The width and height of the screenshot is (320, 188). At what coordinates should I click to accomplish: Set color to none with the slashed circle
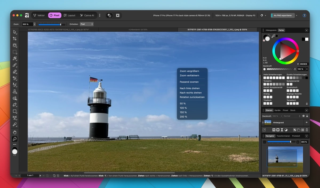click(x=264, y=40)
